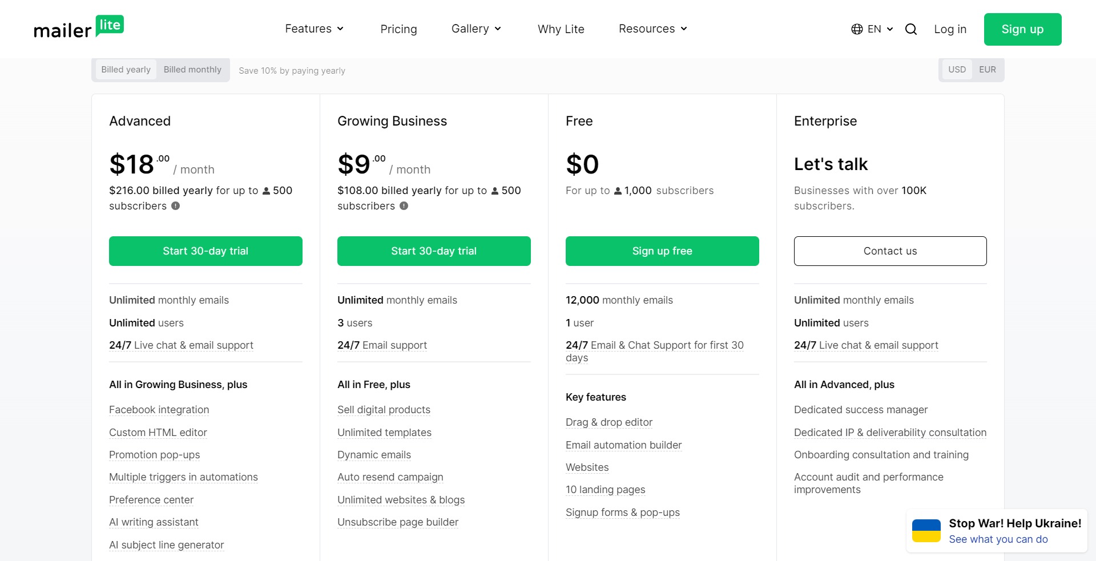Select USD currency
Viewport: 1096px width, 561px height.
point(957,70)
